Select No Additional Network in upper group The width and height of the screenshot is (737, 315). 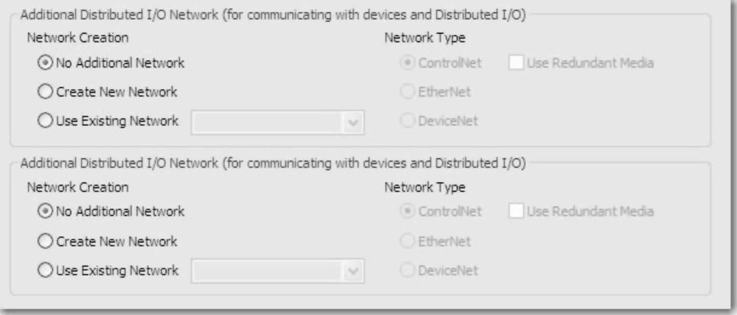[44, 63]
